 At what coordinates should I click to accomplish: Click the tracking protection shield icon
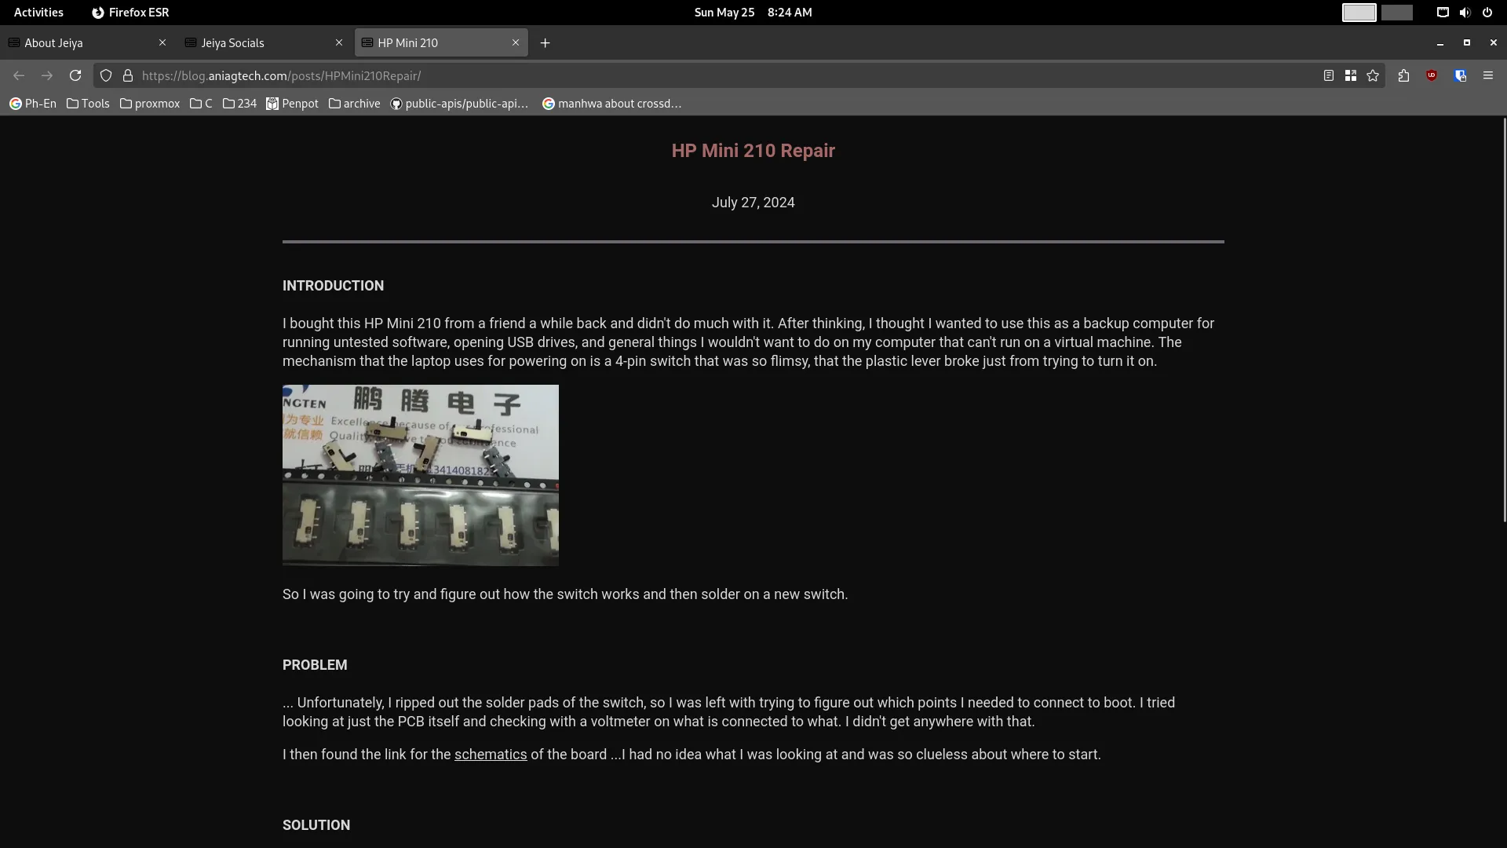[x=105, y=75]
